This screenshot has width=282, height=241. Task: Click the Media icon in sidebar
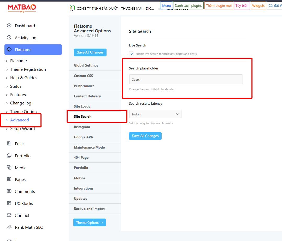[9, 168]
